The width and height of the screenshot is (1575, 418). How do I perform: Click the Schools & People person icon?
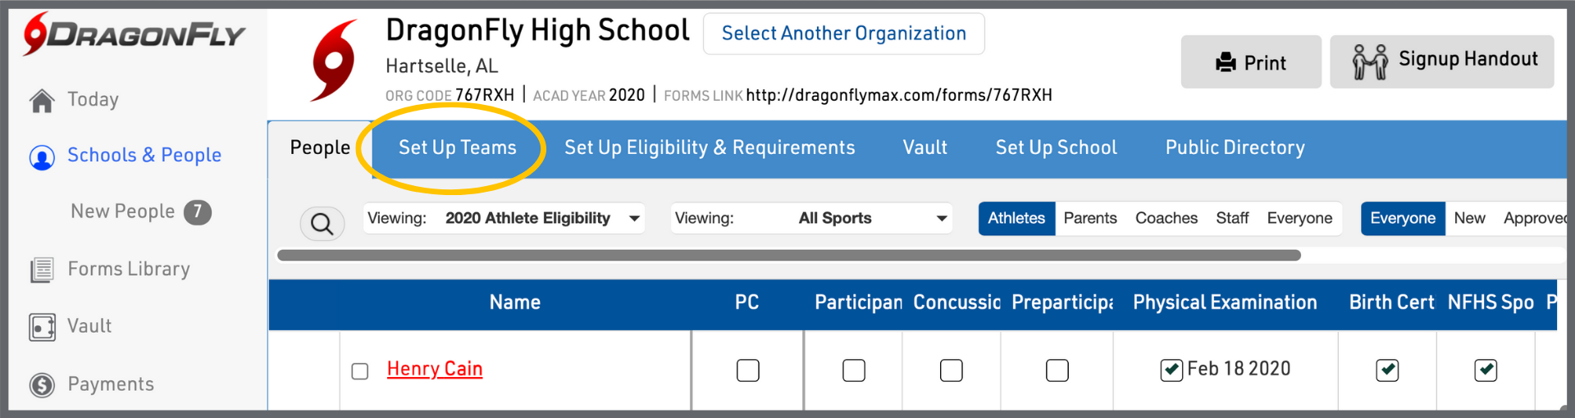(42, 157)
